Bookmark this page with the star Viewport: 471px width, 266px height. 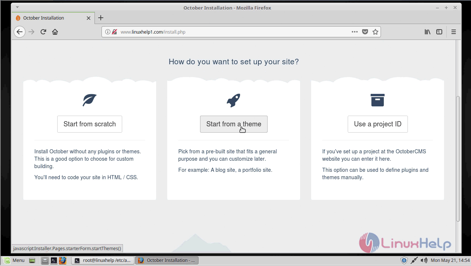[x=375, y=32]
